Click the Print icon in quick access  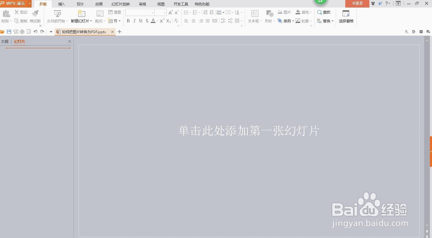pos(22,32)
